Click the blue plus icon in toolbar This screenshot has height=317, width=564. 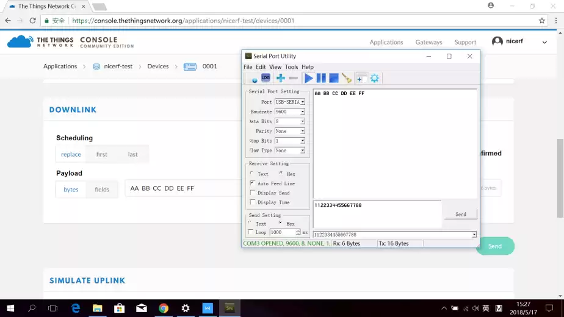[x=280, y=78]
